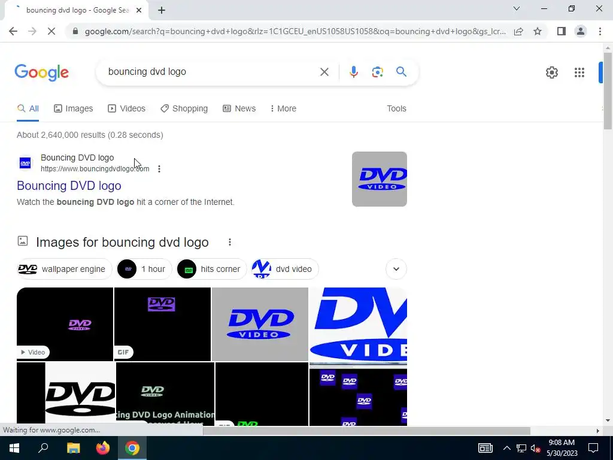
Task: Open Windows Start menu
Action: coord(14,448)
